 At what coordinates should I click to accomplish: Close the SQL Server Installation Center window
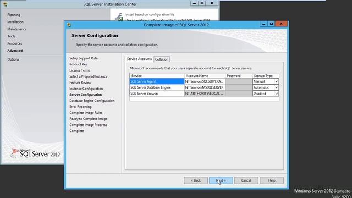pos(212,3)
